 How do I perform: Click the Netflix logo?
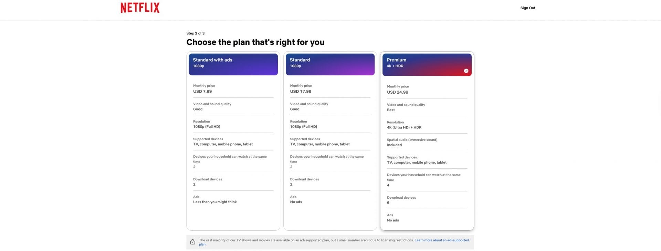coord(140,8)
